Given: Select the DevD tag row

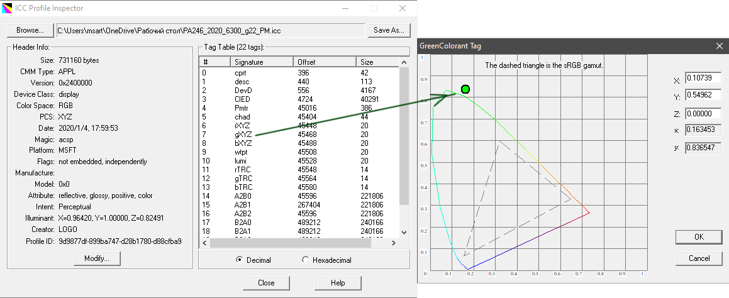Looking at the screenshot, I should coord(299,90).
